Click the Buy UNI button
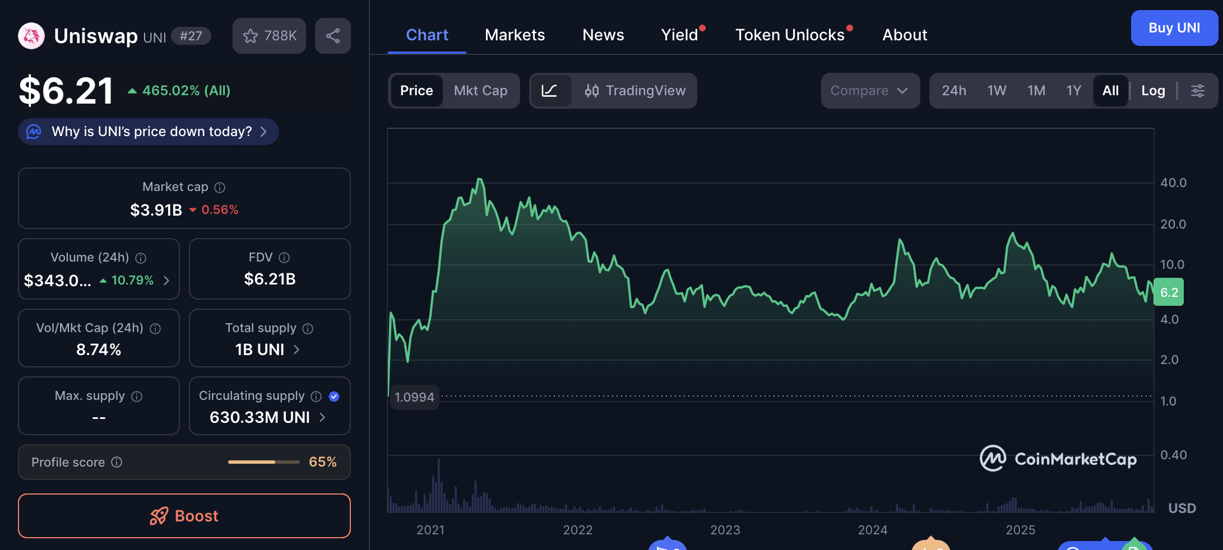The image size is (1223, 550). tap(1174, 27)
